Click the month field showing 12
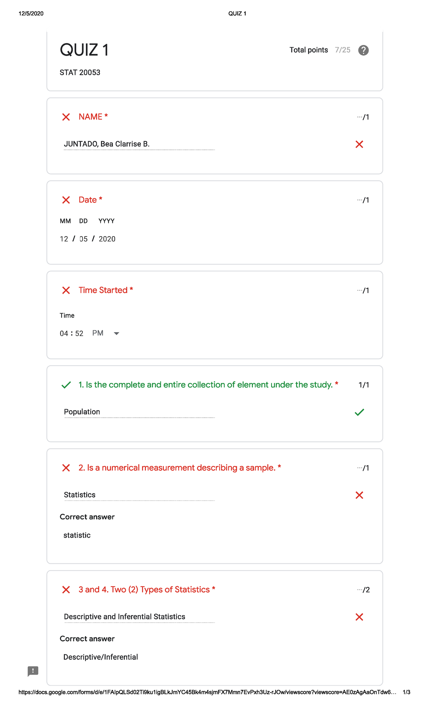 64,239
